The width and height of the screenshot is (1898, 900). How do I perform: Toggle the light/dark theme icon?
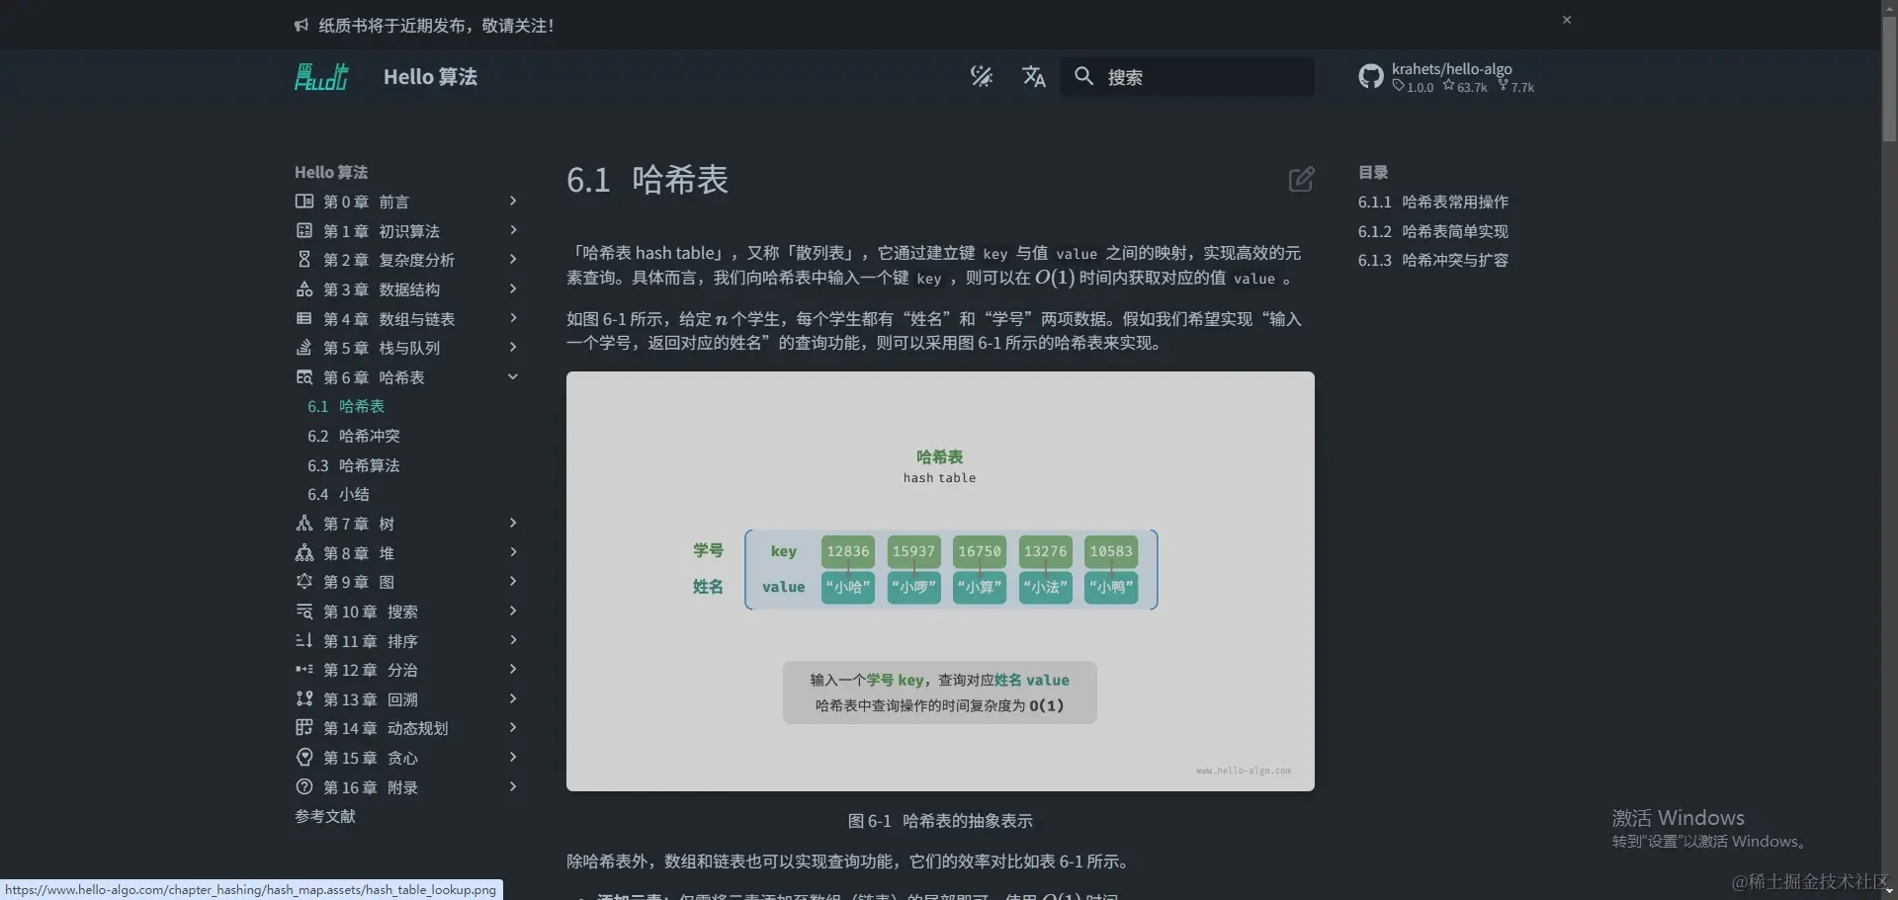pos(982,76)
